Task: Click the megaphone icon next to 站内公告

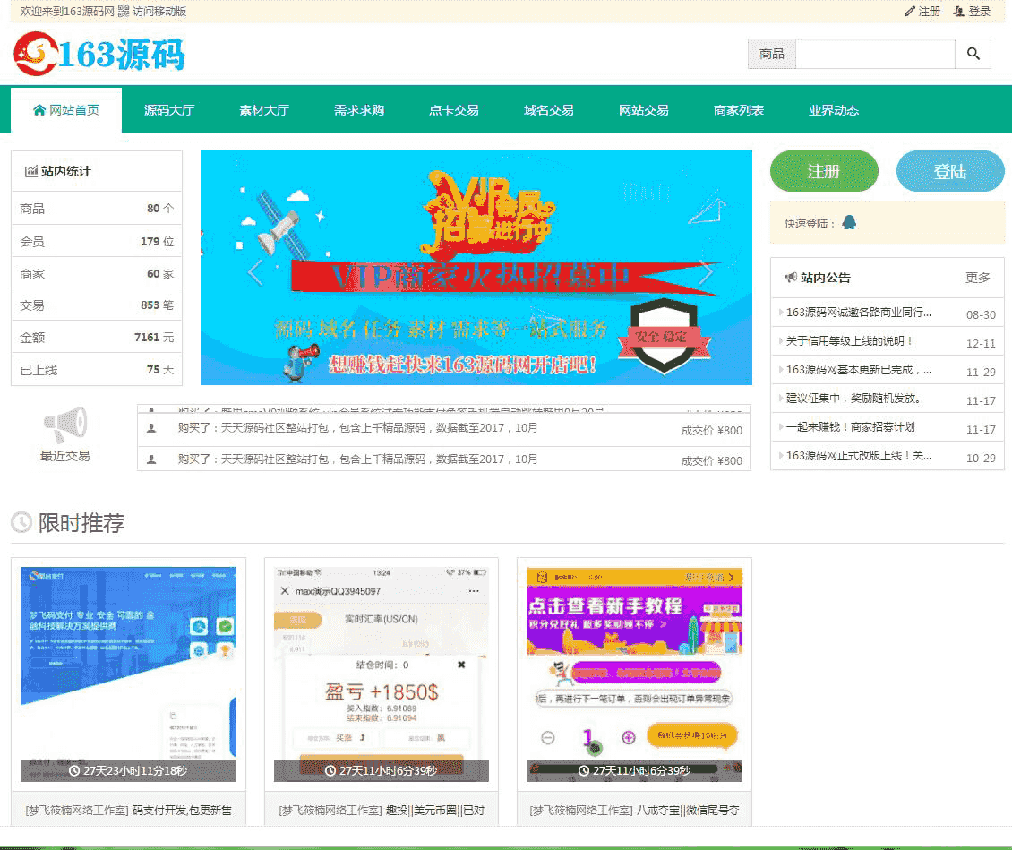Action: click(793, 278)
